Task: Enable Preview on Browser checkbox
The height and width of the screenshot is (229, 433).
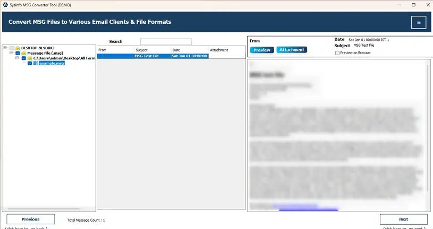Action: click(x=337, y=53)
